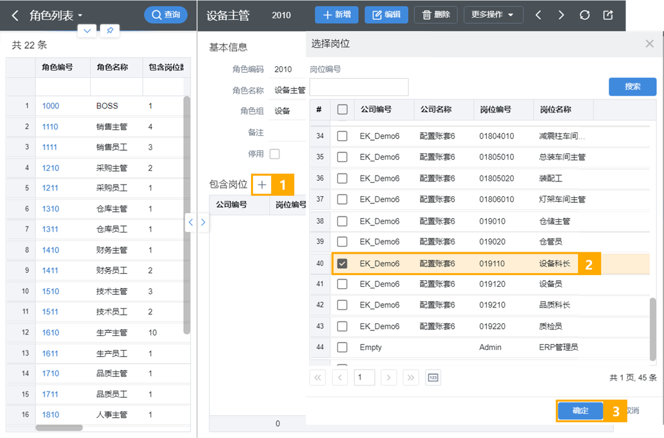Viewport: 664px width, 438px height.
Task: Sort dialog by the 公司编号 column header
Action: 385,109
